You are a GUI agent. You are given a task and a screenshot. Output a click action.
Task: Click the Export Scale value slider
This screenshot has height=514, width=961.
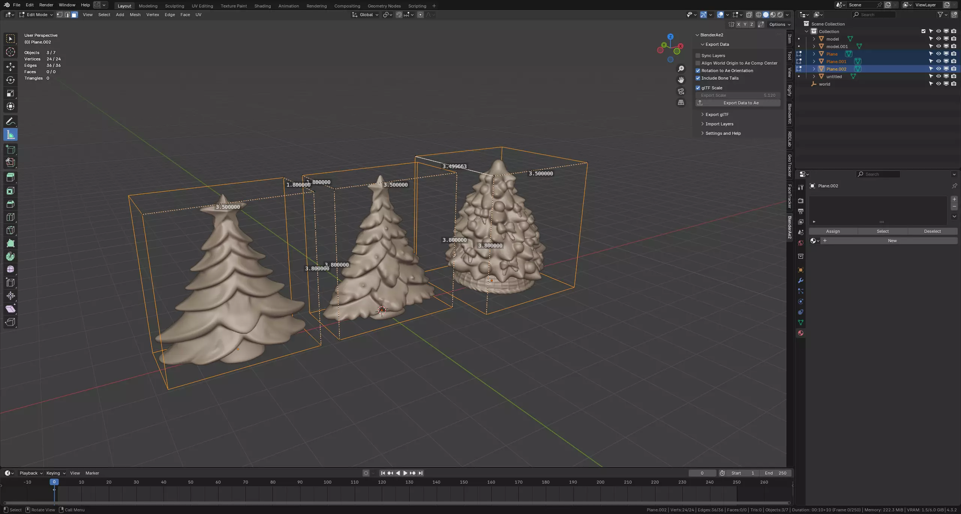tap(738, 95)
